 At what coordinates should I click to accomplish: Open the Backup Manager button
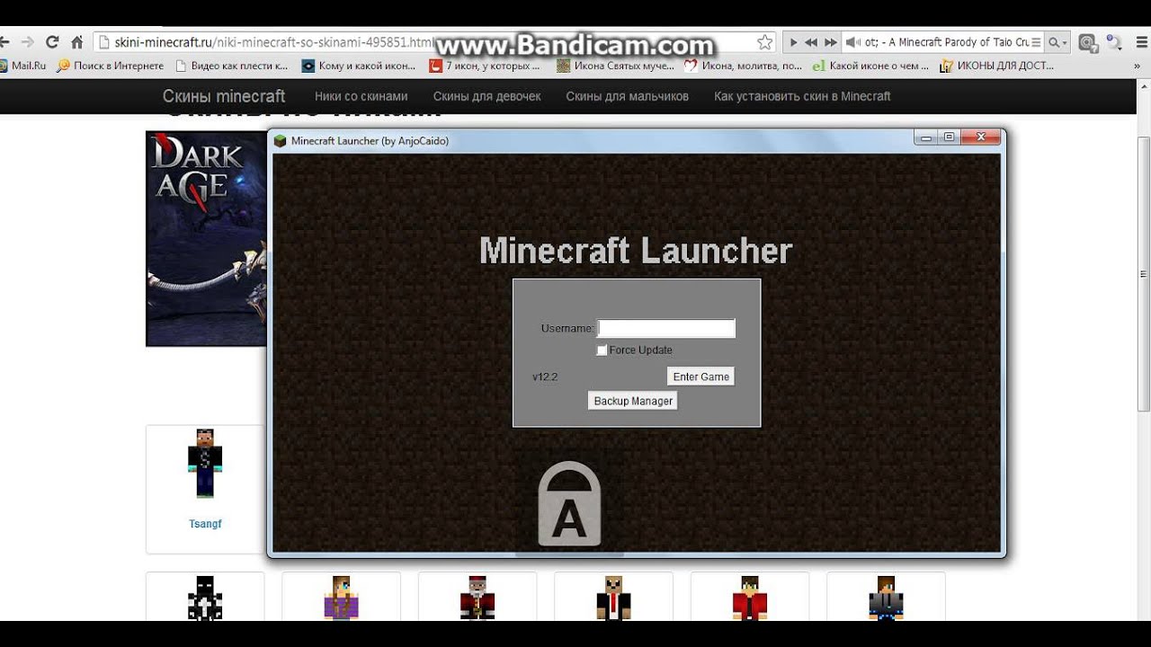coord(633,401)
